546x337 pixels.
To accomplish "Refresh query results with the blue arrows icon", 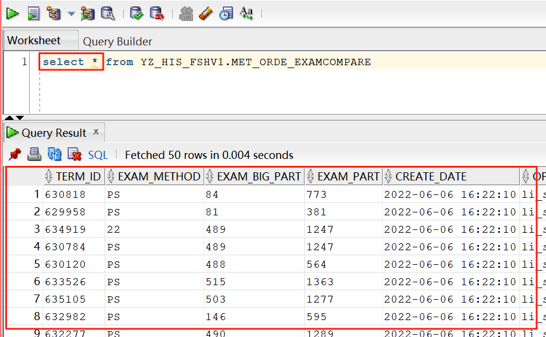I will tap(54, 154).
